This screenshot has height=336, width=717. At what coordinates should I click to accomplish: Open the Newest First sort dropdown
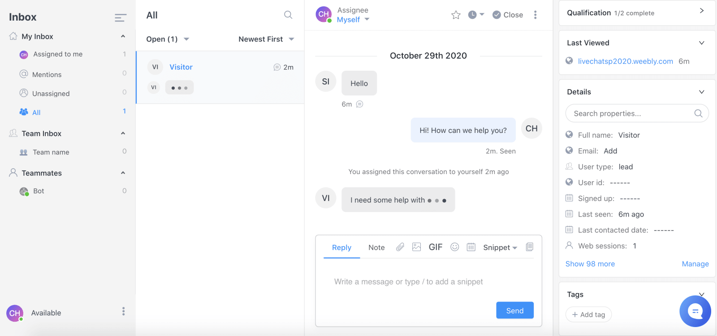(266, 39)
